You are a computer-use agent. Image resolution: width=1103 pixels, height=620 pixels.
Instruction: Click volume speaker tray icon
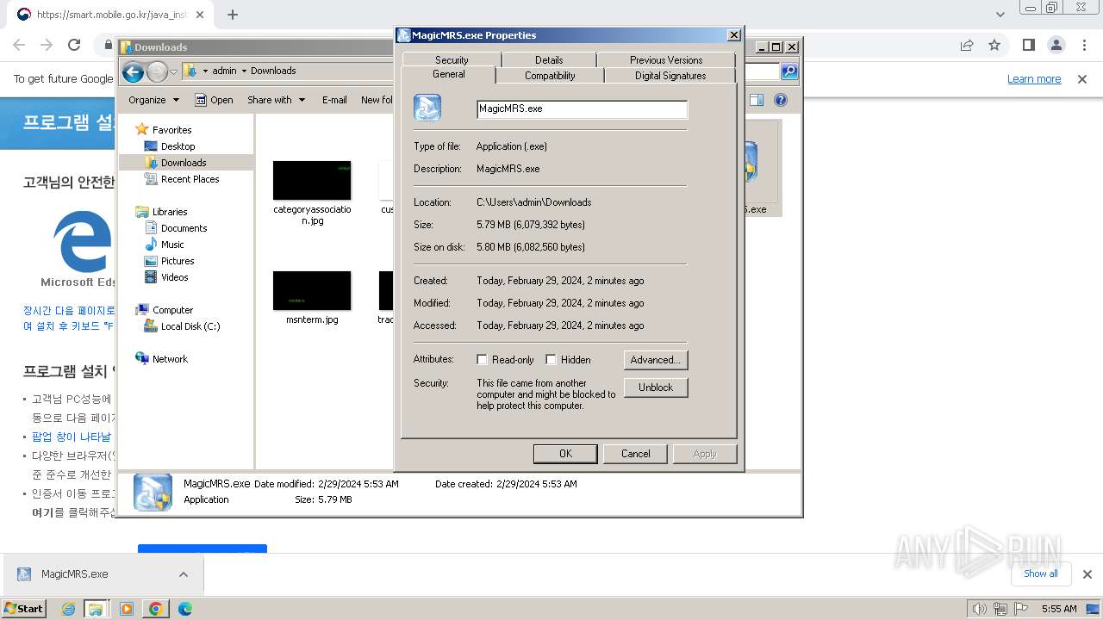pyautogui.click(x=979, y=609)
